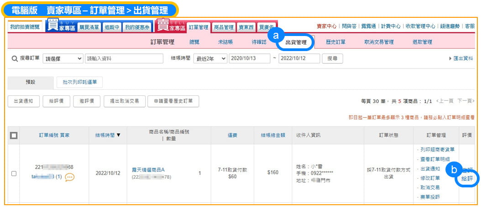
Task: Expand the 匯出資料 export option
Action: point(461,59)
